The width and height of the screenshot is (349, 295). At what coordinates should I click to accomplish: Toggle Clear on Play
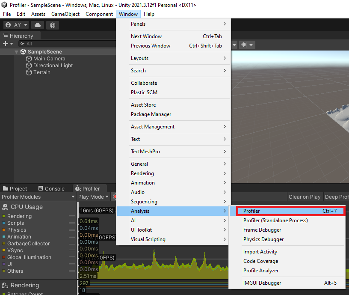(305, 197)
